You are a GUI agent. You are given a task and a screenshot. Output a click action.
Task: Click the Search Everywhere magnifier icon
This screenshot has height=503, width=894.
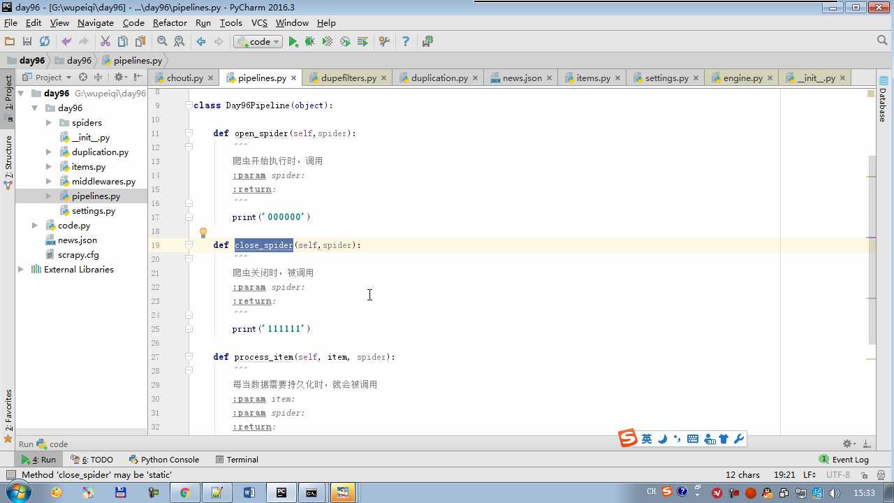[882, 41]
